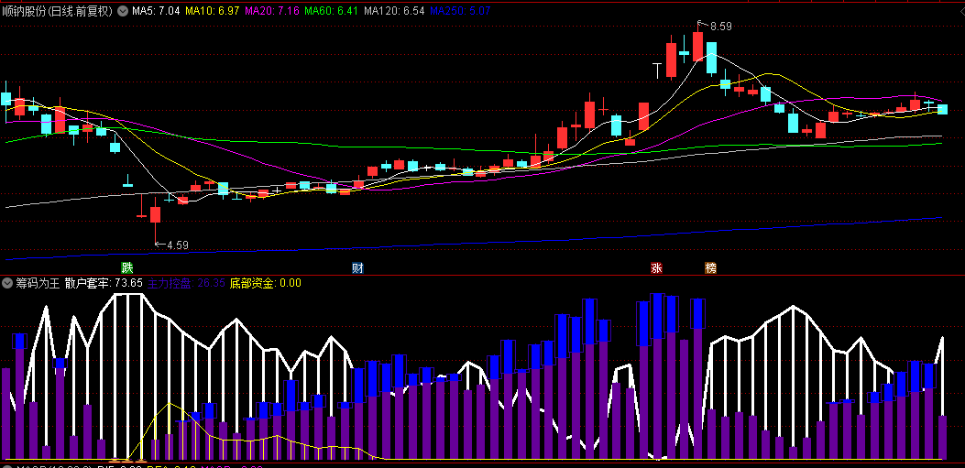Image resolution: width=965 pixels, height=468 pixels.
Task: Click the 底部资金: 0.00 value
Action: (x=265, y=284)
